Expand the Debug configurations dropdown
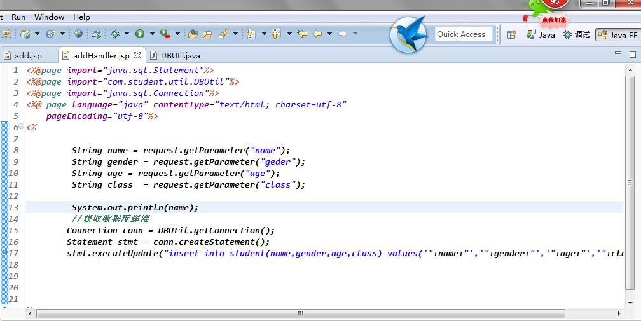This screenshot has height=321, width=641. coord(127,34)
